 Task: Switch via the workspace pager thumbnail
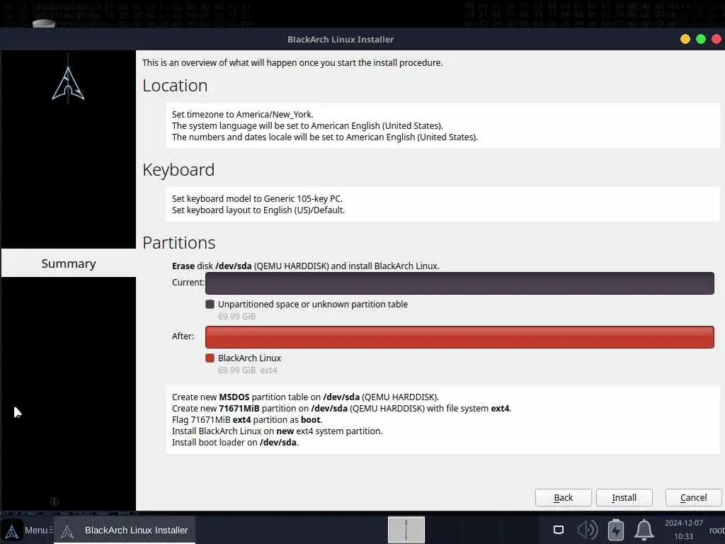coord(406,530)
